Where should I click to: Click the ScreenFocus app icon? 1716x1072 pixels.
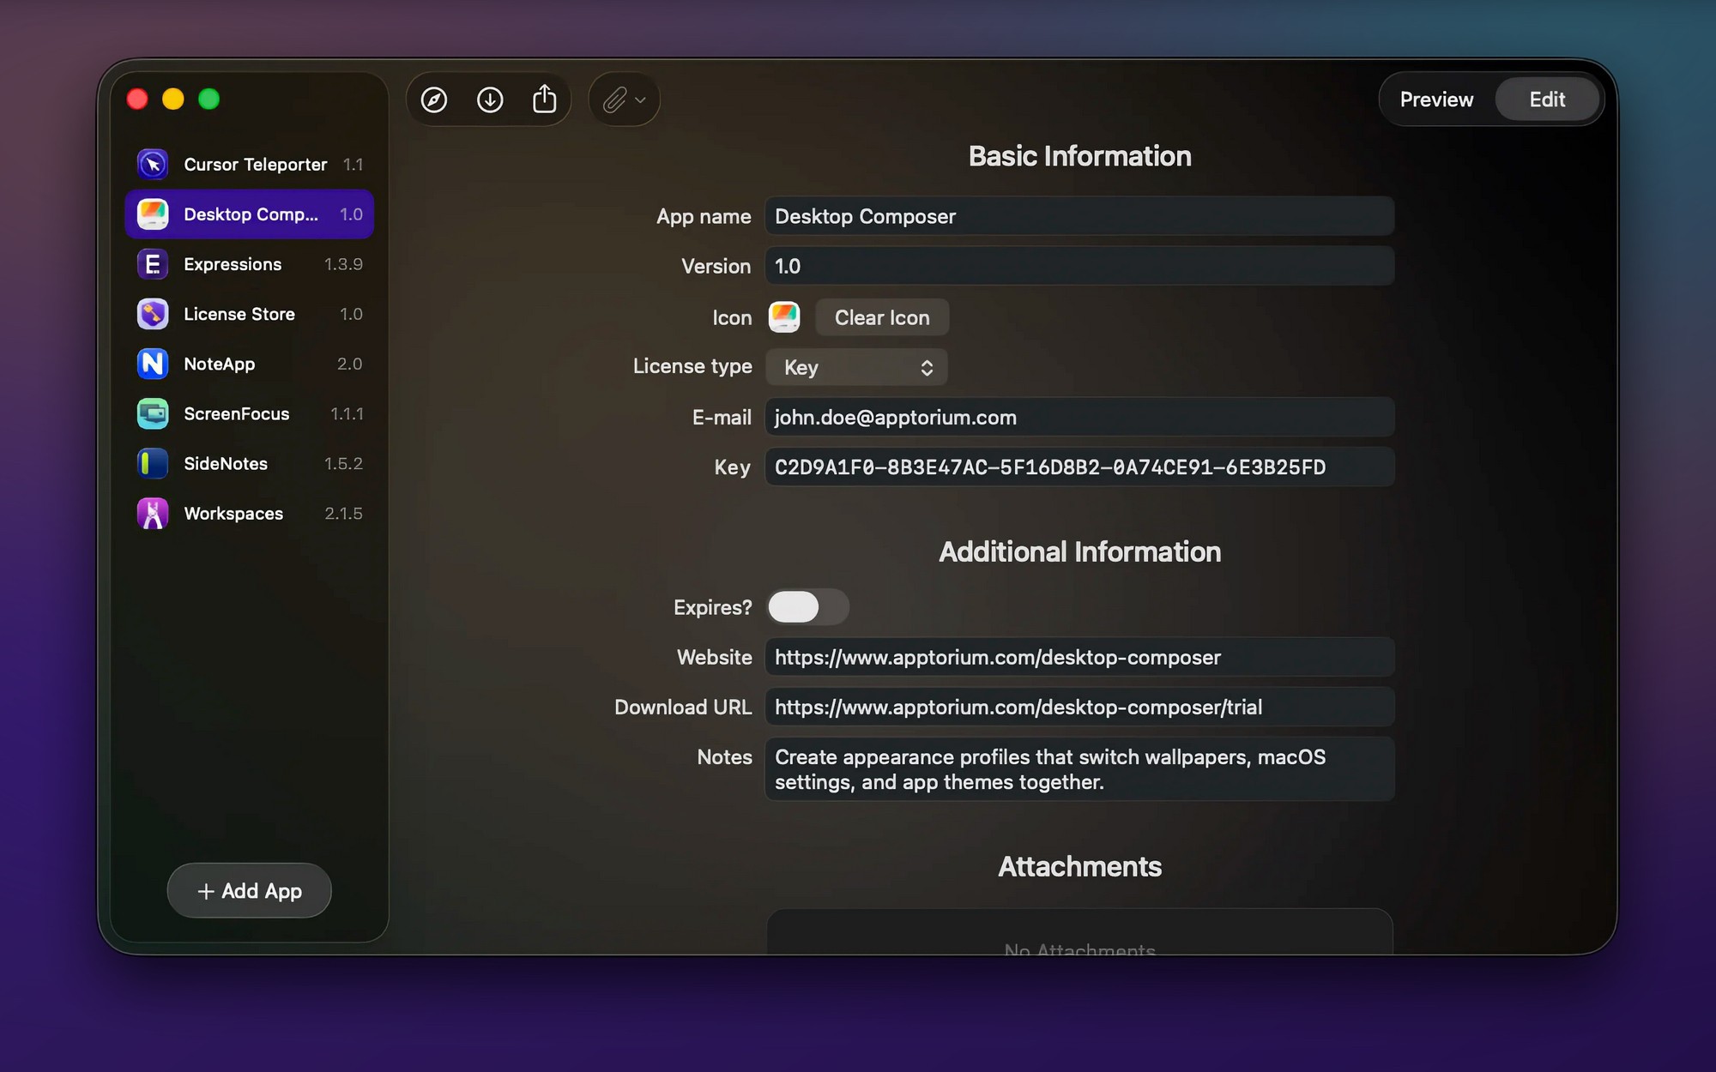(x=153, y=413)
